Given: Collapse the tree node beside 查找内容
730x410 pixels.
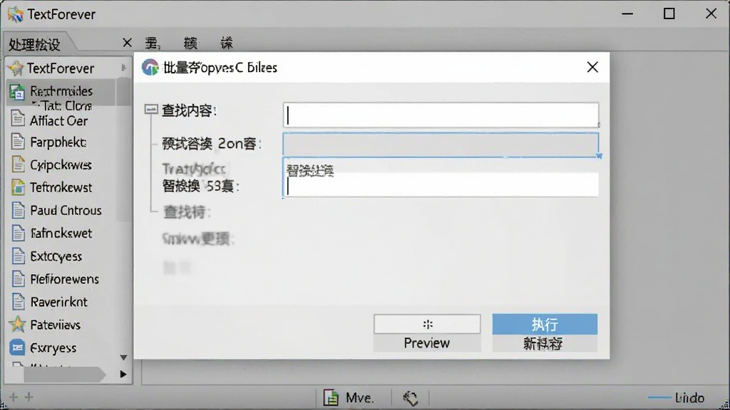Looking at the screenshot, I should 151,110.
